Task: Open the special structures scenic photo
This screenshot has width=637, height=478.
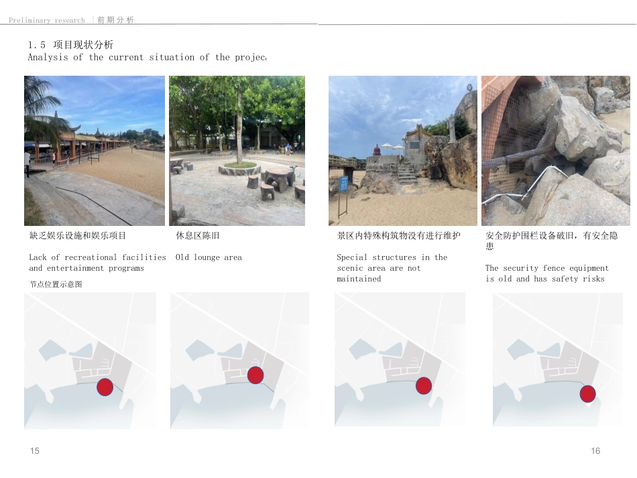Action: click(x=402, y=150)
